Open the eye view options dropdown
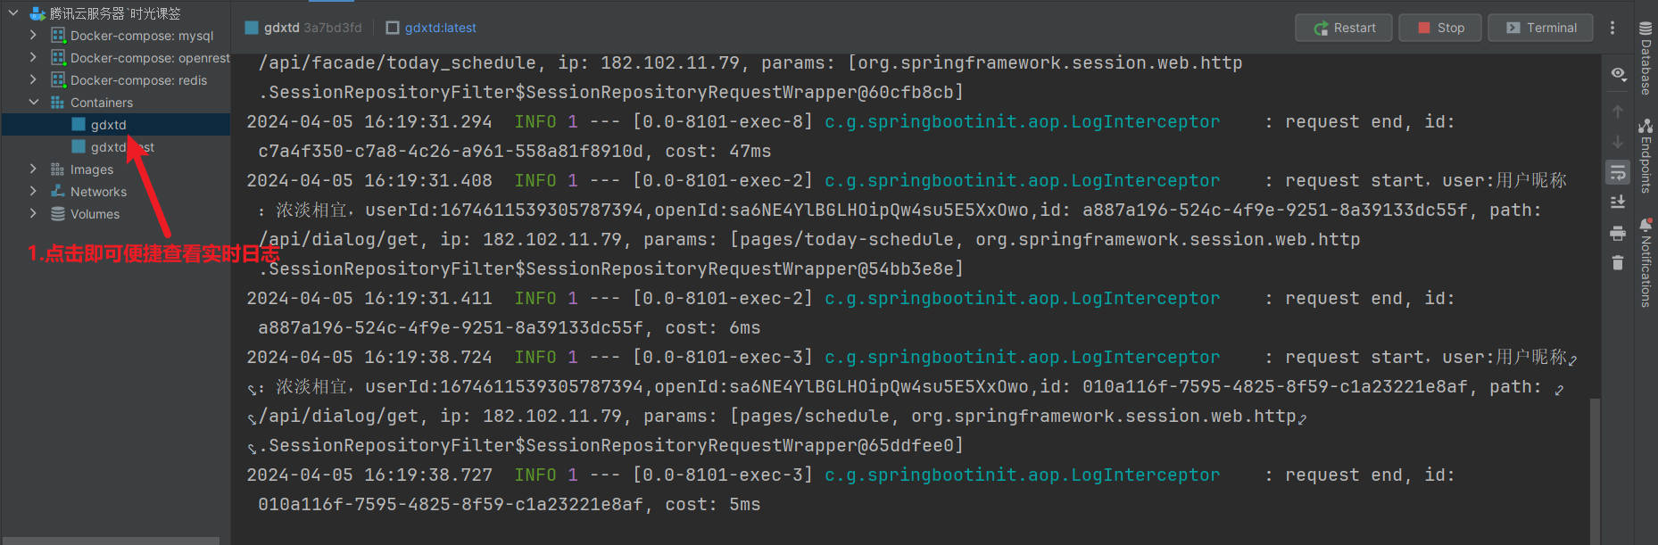1658x545 pixels. (1618, 74)
